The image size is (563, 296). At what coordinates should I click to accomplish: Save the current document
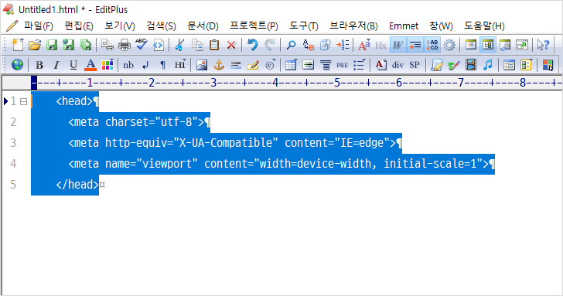click(x=52, y=45)
